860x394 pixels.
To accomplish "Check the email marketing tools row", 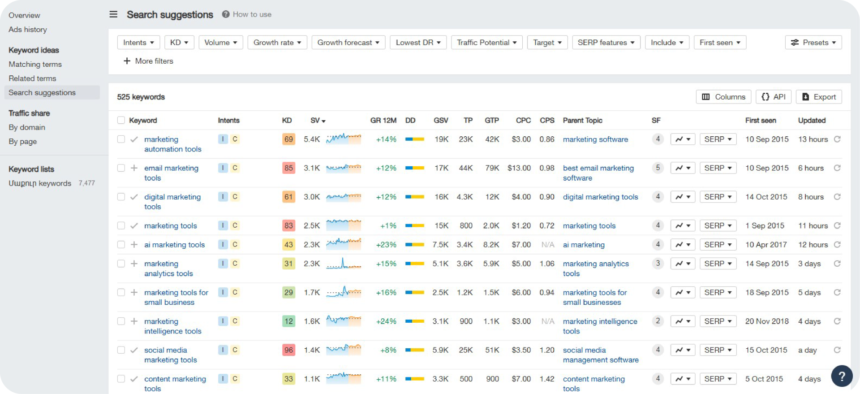I will pos(121,168).
